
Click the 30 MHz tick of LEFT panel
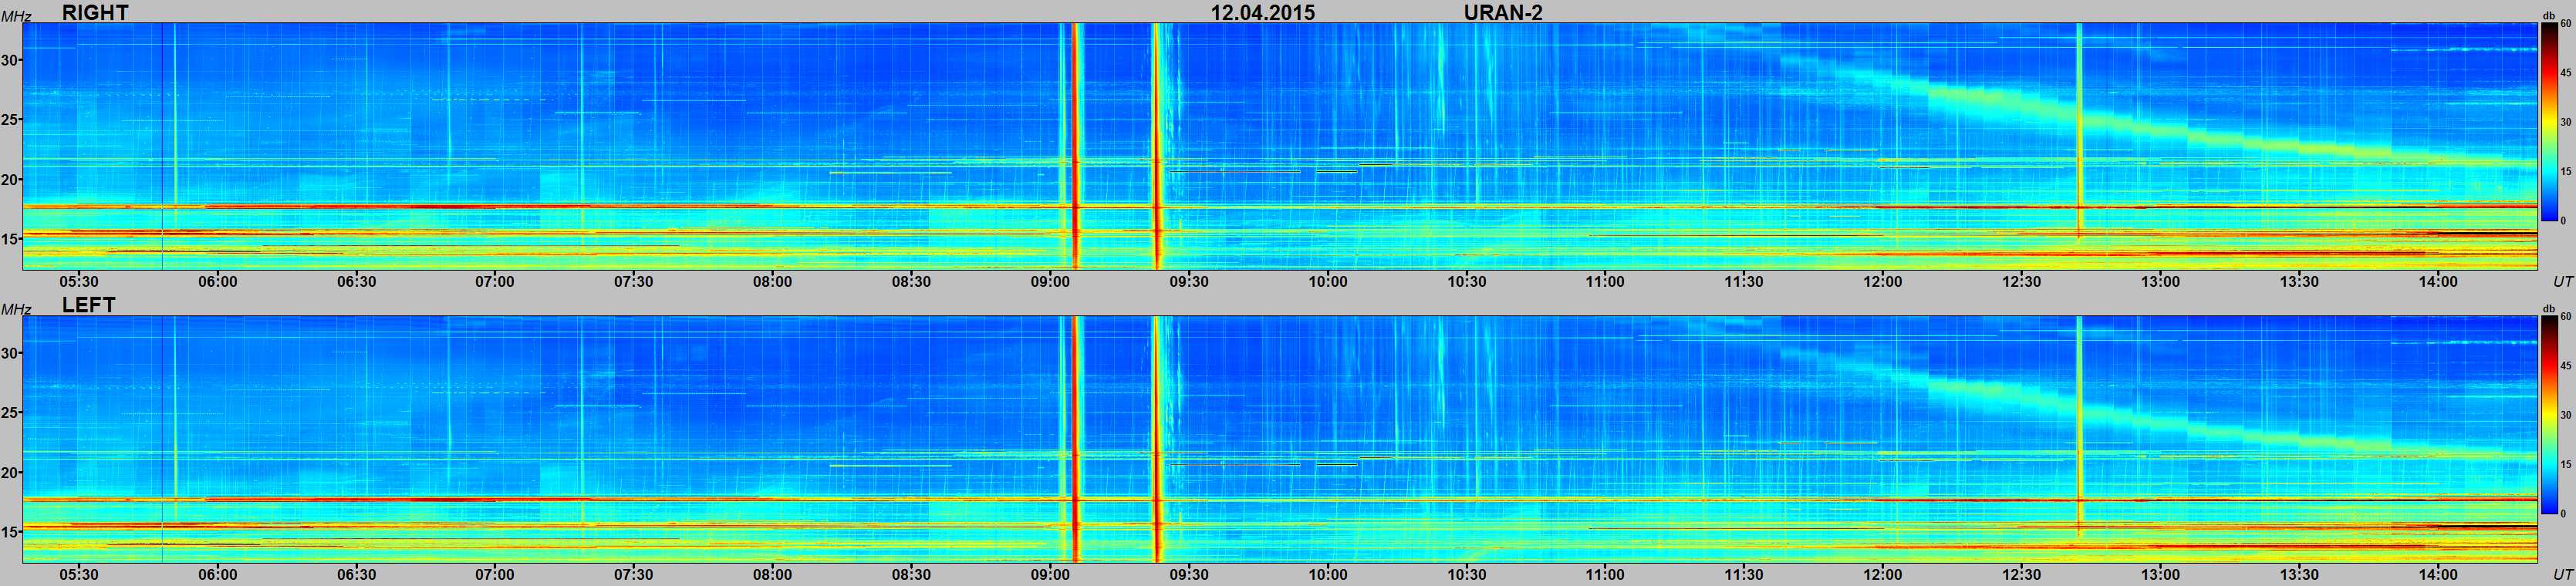(10, 353)
